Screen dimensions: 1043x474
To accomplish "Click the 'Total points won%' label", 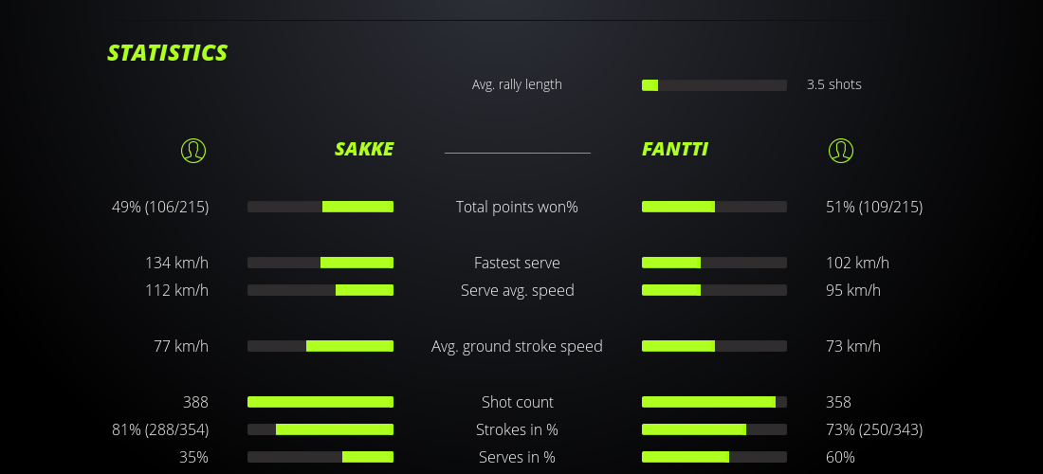I will (x=517, y=207).
